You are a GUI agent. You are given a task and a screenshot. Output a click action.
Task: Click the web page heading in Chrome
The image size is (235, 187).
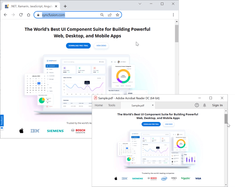pos(87,32)
